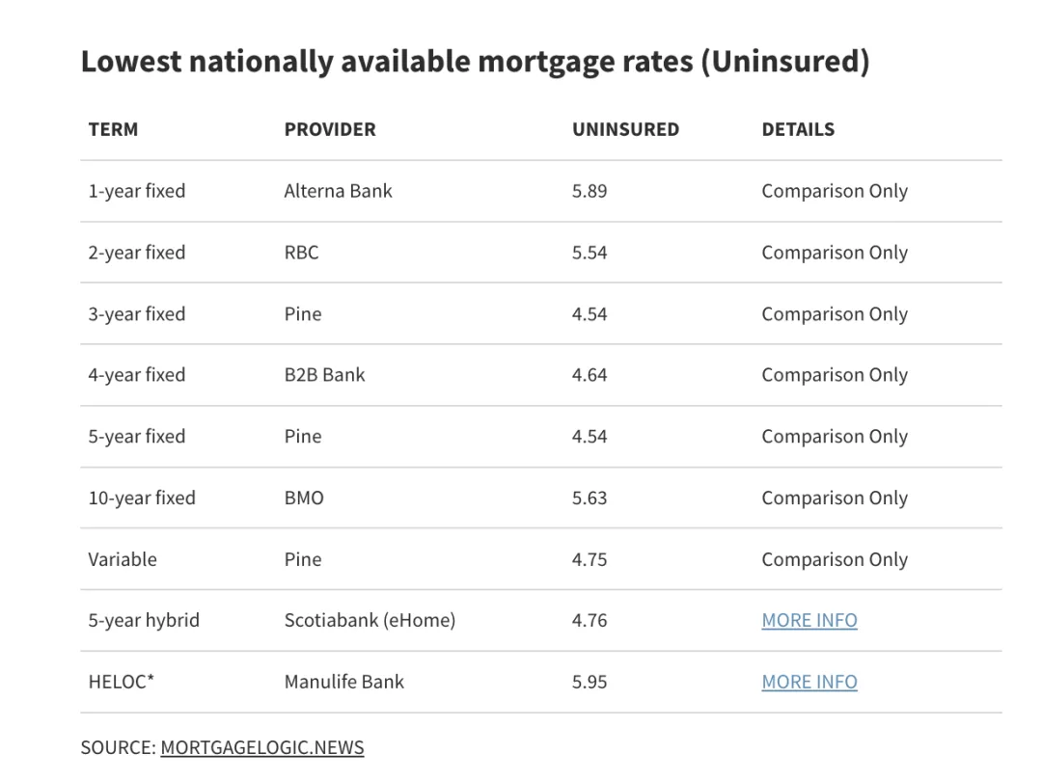The height and width of the screenshot is (781, 1042).
Task: Click the TERM column header
Action: coord(113,129)
